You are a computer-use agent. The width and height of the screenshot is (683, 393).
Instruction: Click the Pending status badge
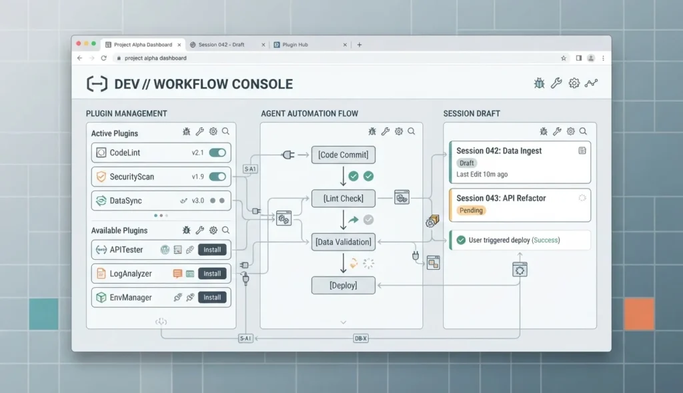[471, 210]
